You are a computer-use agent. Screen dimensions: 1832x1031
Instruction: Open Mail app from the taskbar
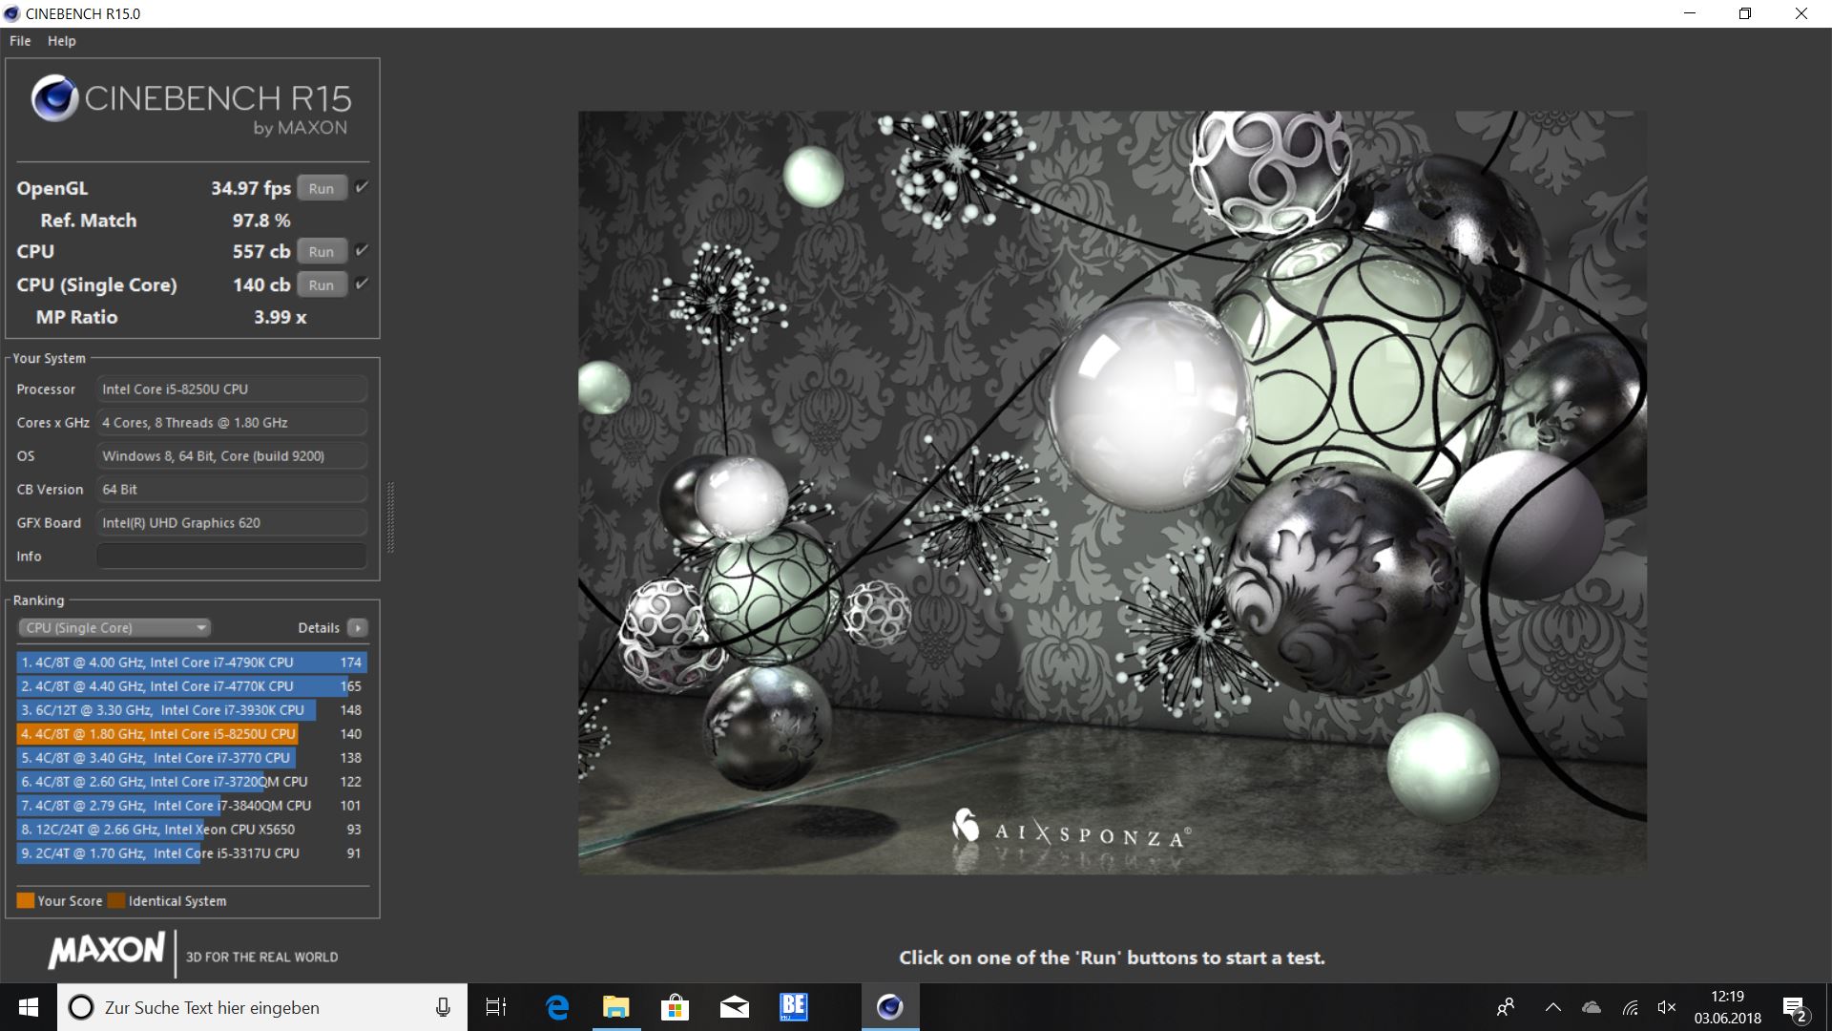tap(735, 1007)
